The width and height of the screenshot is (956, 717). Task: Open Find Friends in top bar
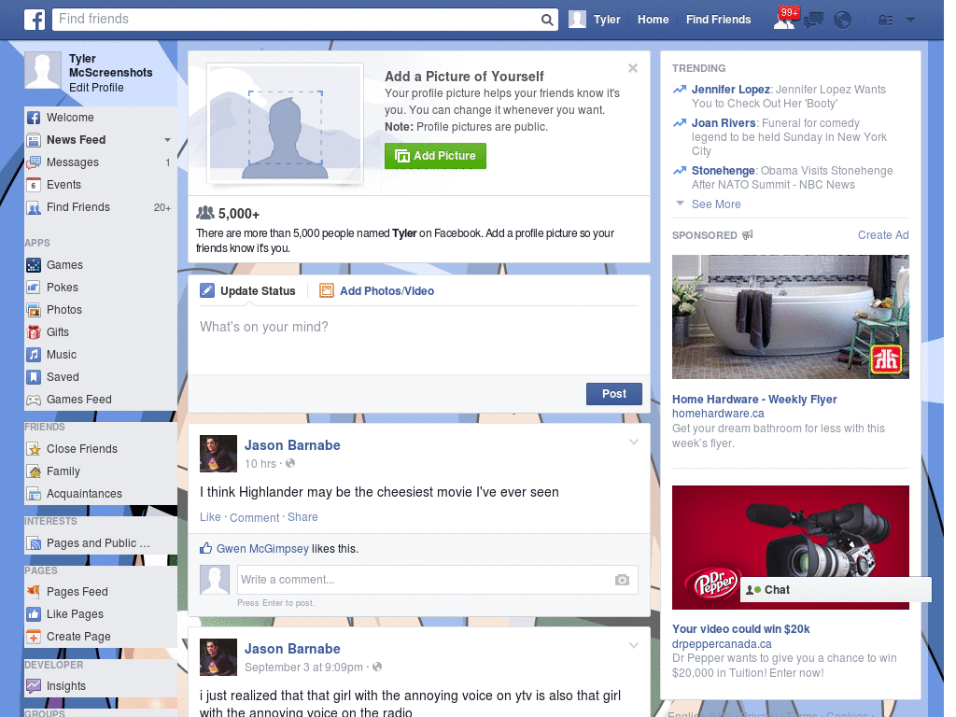(718, 20)
